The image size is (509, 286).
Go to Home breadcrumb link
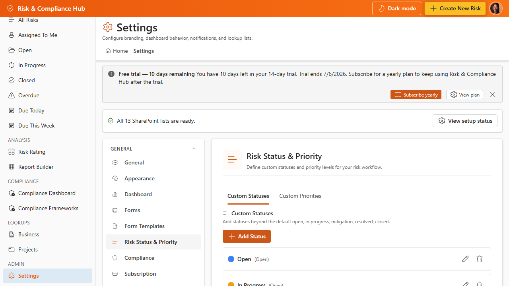coord(117,51)
